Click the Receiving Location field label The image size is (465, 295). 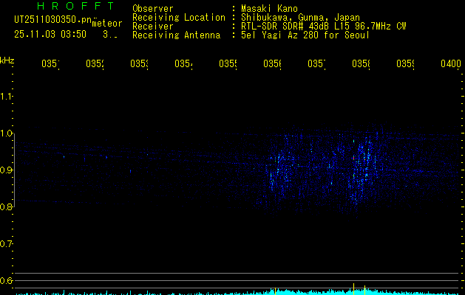pyautogui.click(x=178, y=18)
